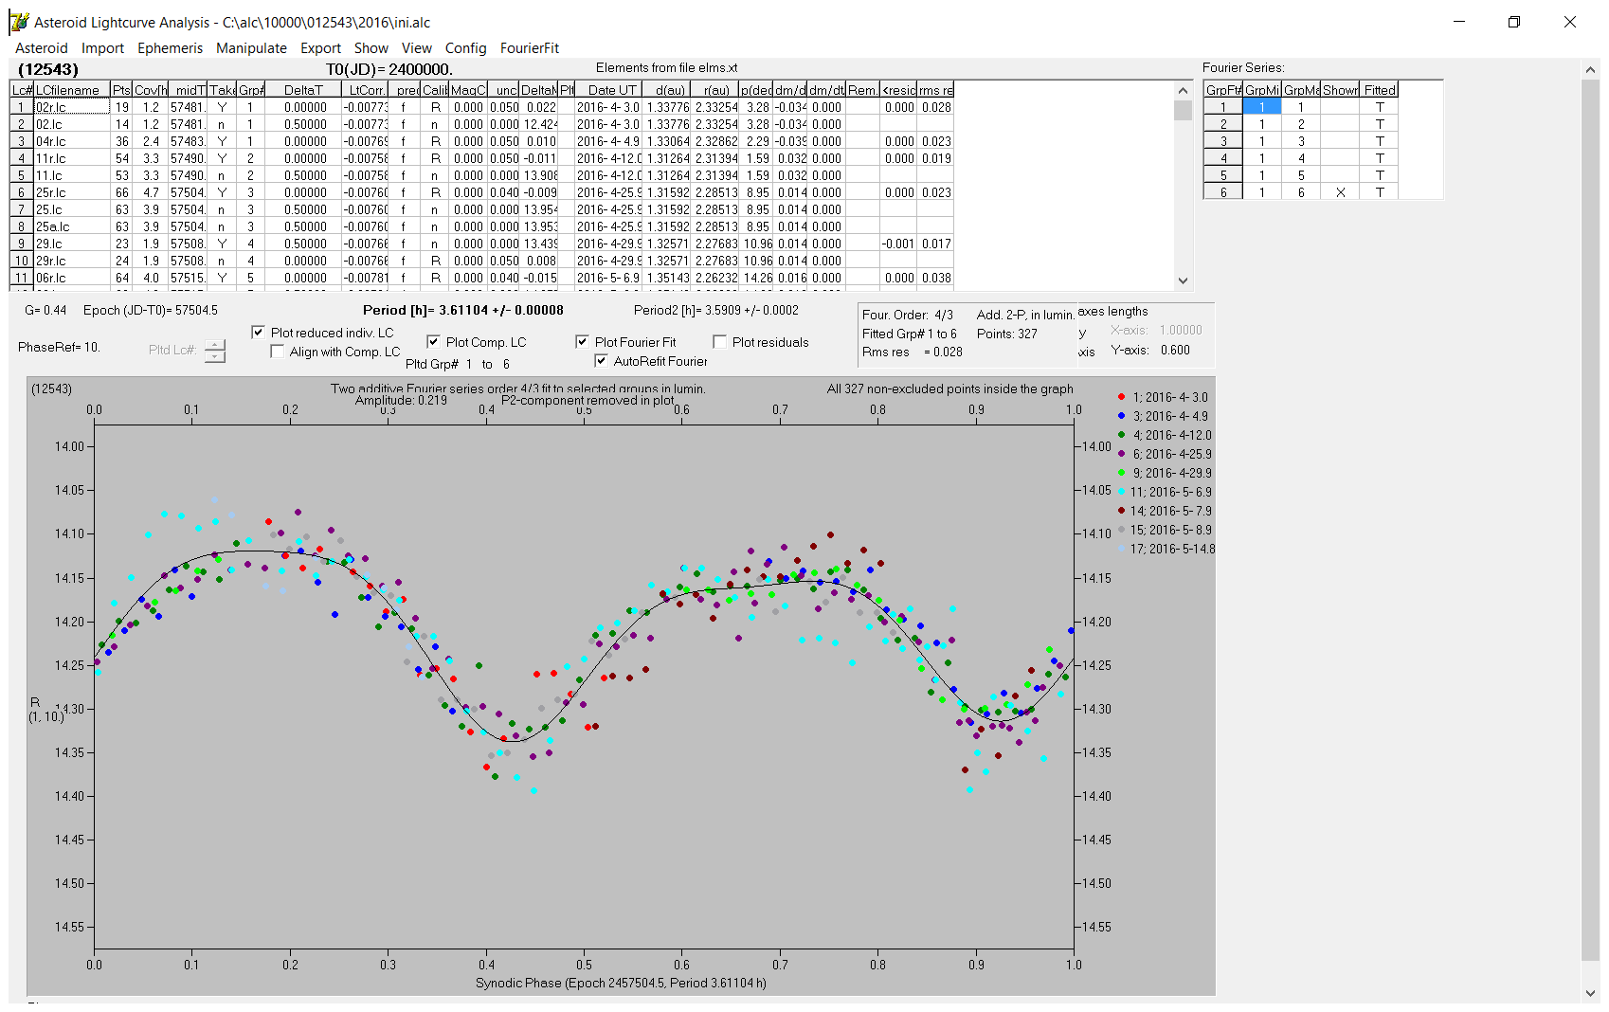The width and height of the screenshot is (1609, 1012).
Task: Click main window scrollbar down arrow
Action: (1590, 993)
